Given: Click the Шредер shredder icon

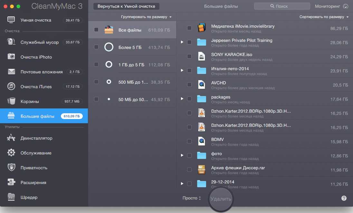Looking at the screenshot, I should [11, 197].
